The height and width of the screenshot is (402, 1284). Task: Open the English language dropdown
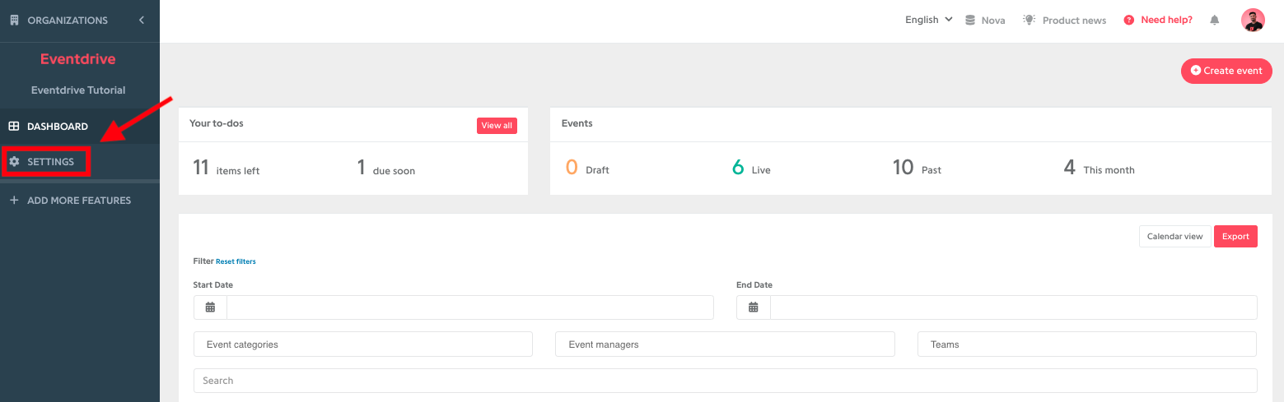pyautogui.click(x=928, y=20)
